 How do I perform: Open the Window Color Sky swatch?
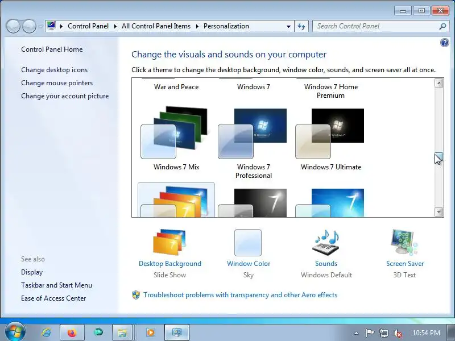(x=248, y=243)
